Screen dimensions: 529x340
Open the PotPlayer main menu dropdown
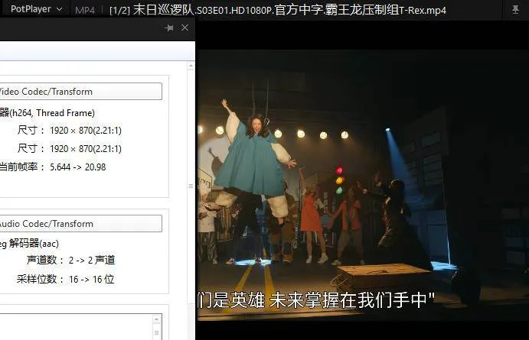click(x=37, y=9)
